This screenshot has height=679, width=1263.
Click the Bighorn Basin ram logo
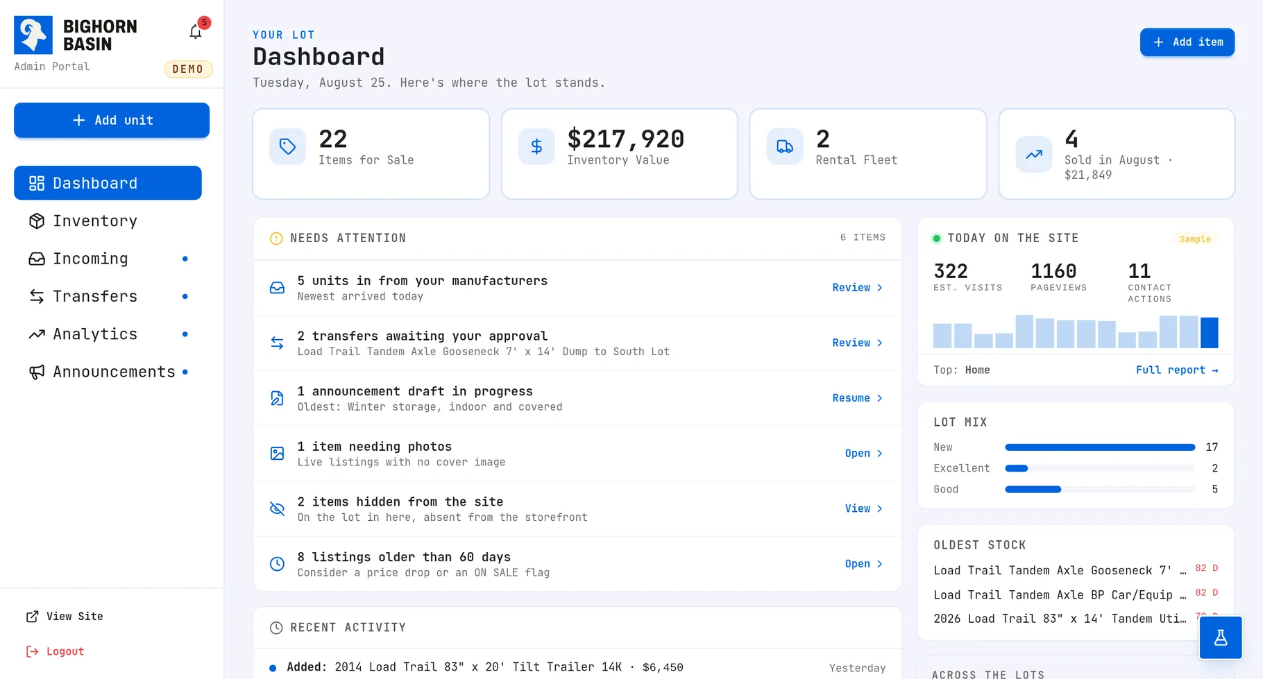coord(33,35)
